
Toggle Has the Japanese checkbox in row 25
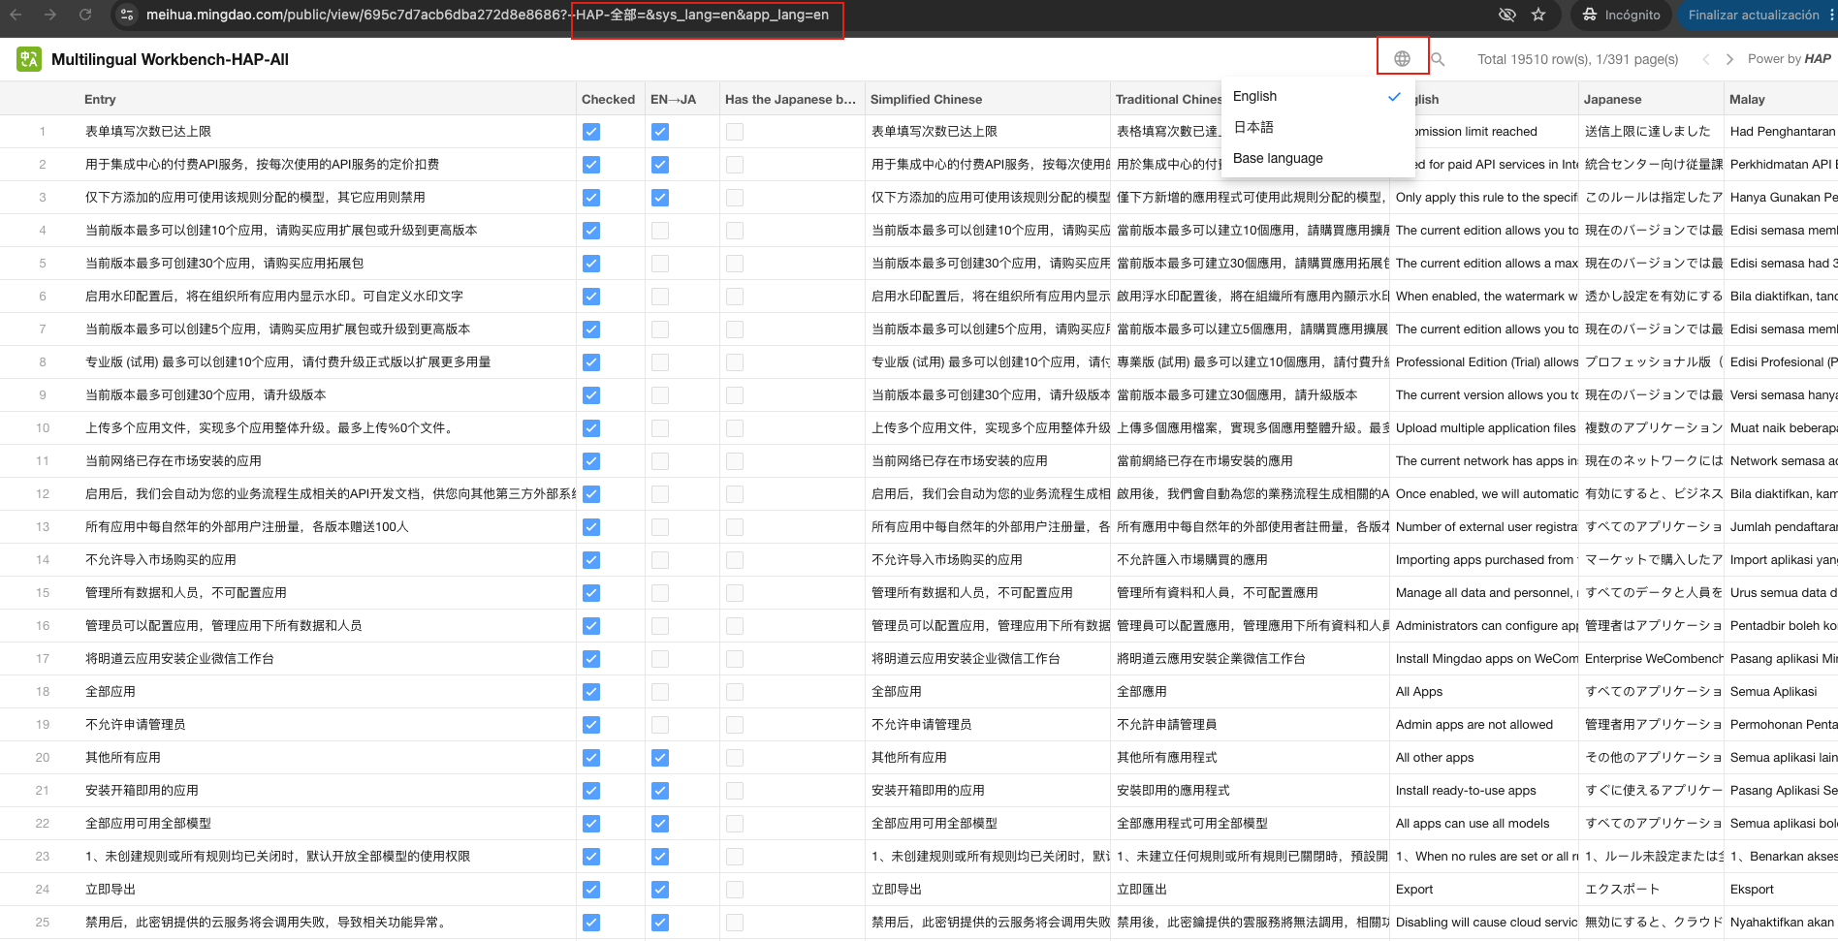point(735,923)
